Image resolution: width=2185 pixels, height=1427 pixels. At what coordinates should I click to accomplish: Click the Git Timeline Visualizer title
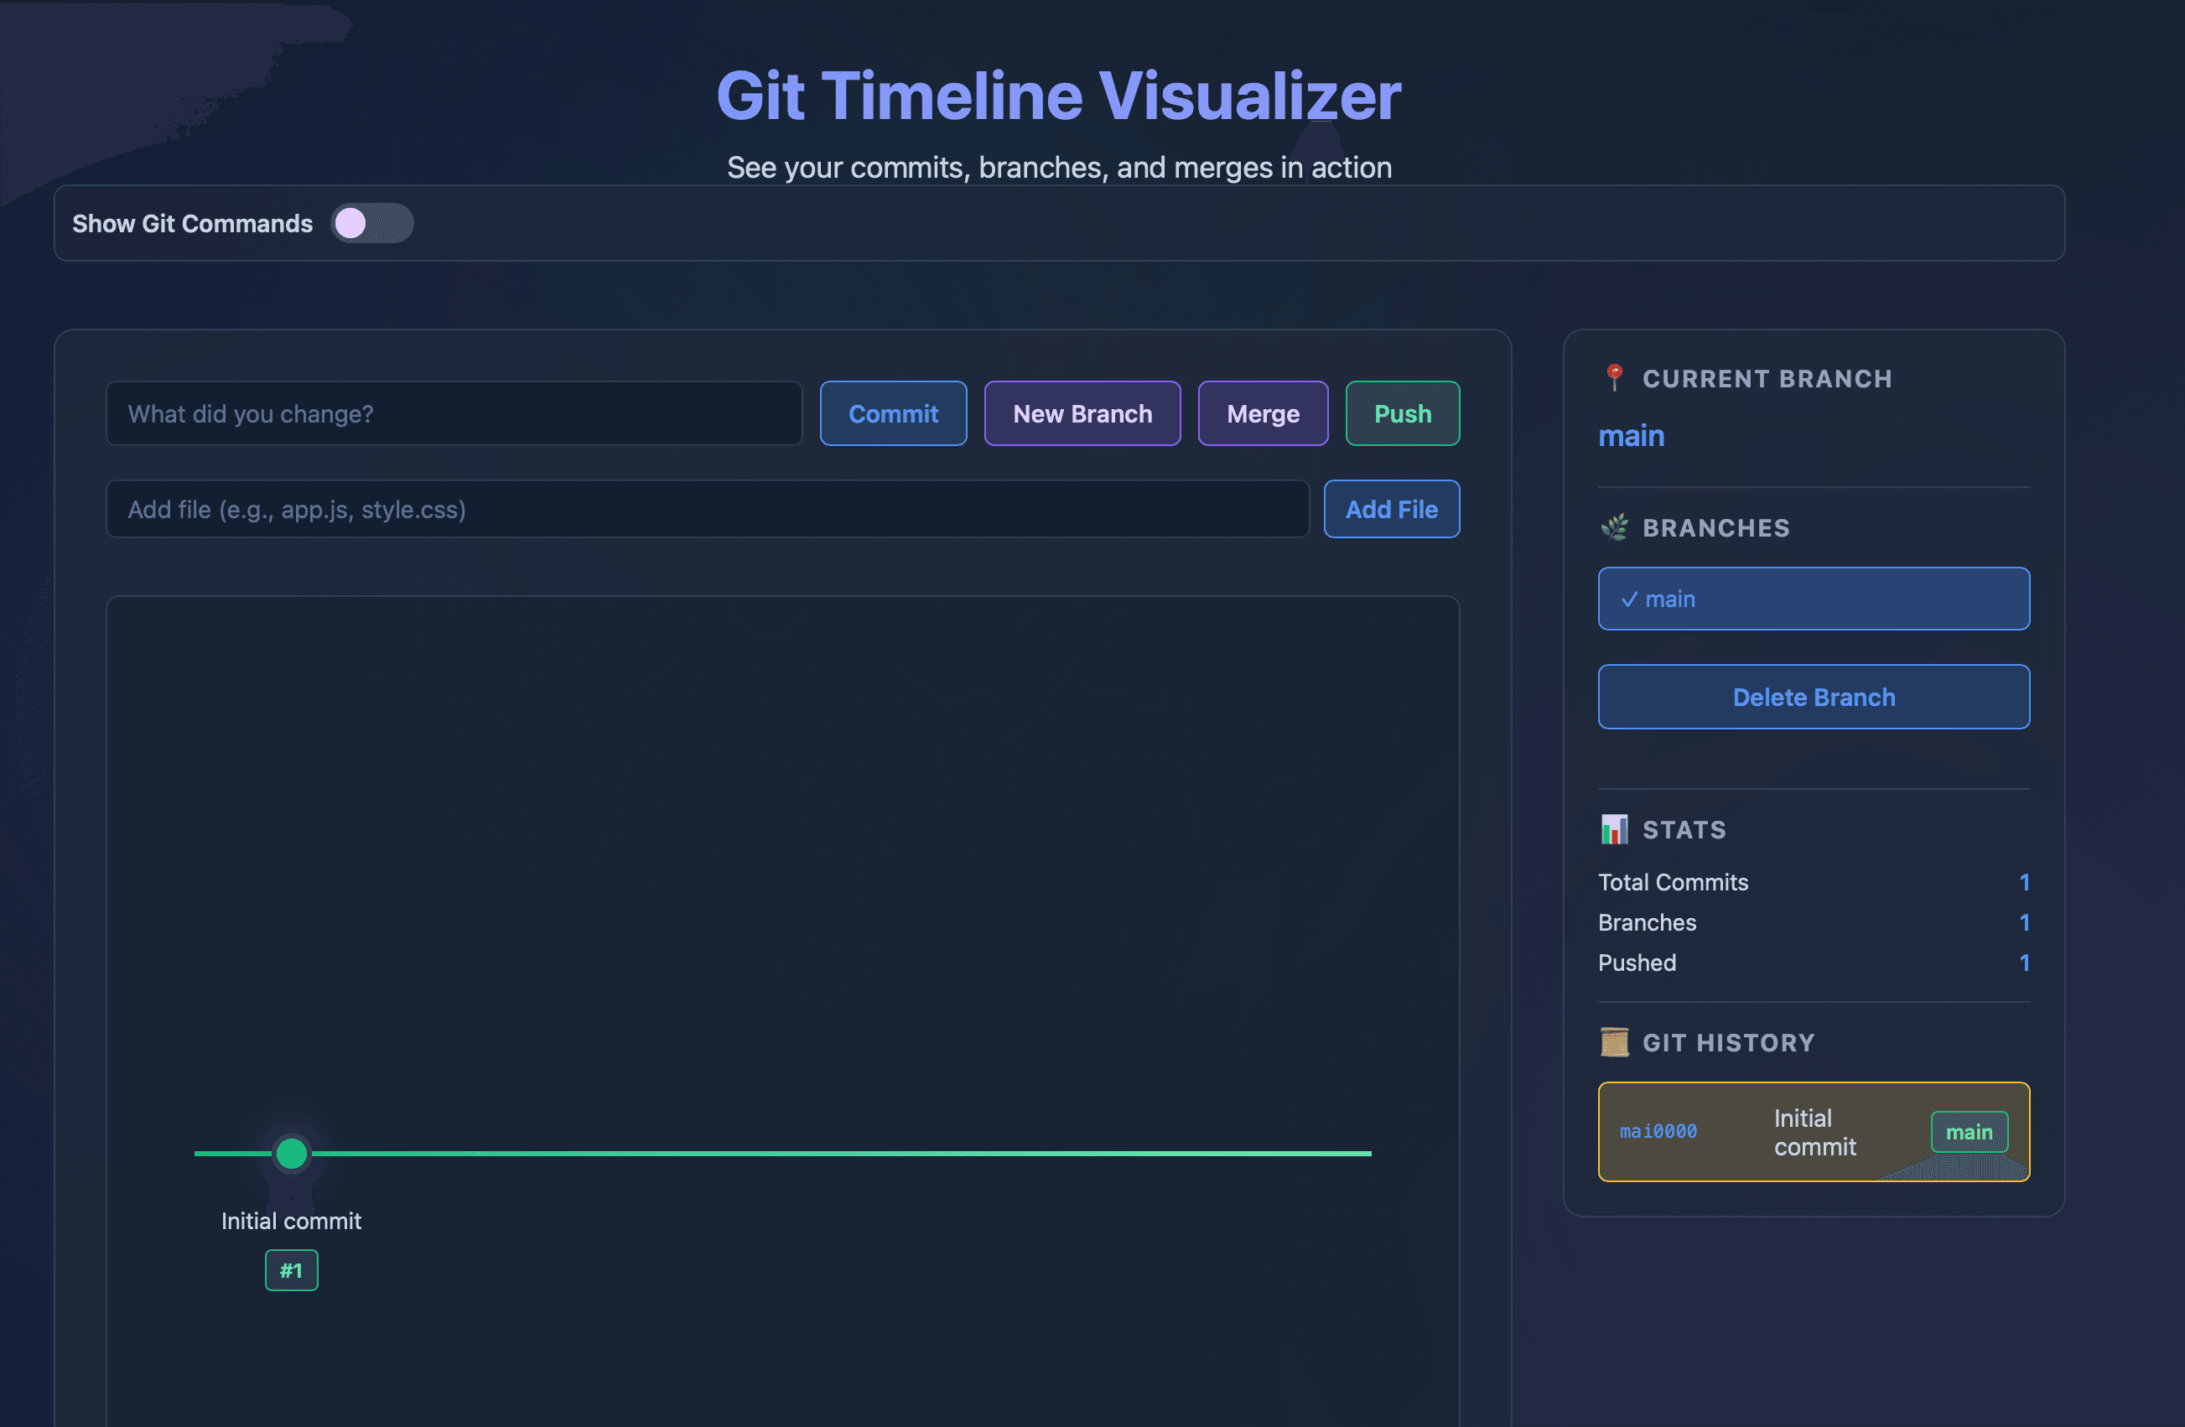1057,95
